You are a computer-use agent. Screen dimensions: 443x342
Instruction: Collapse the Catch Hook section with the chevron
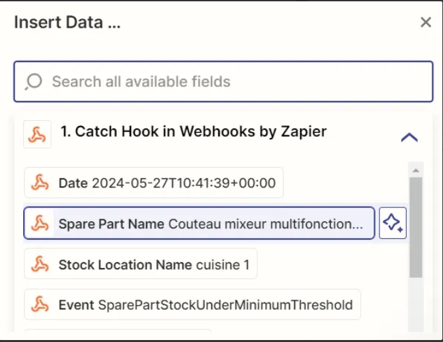click(409, 137)
